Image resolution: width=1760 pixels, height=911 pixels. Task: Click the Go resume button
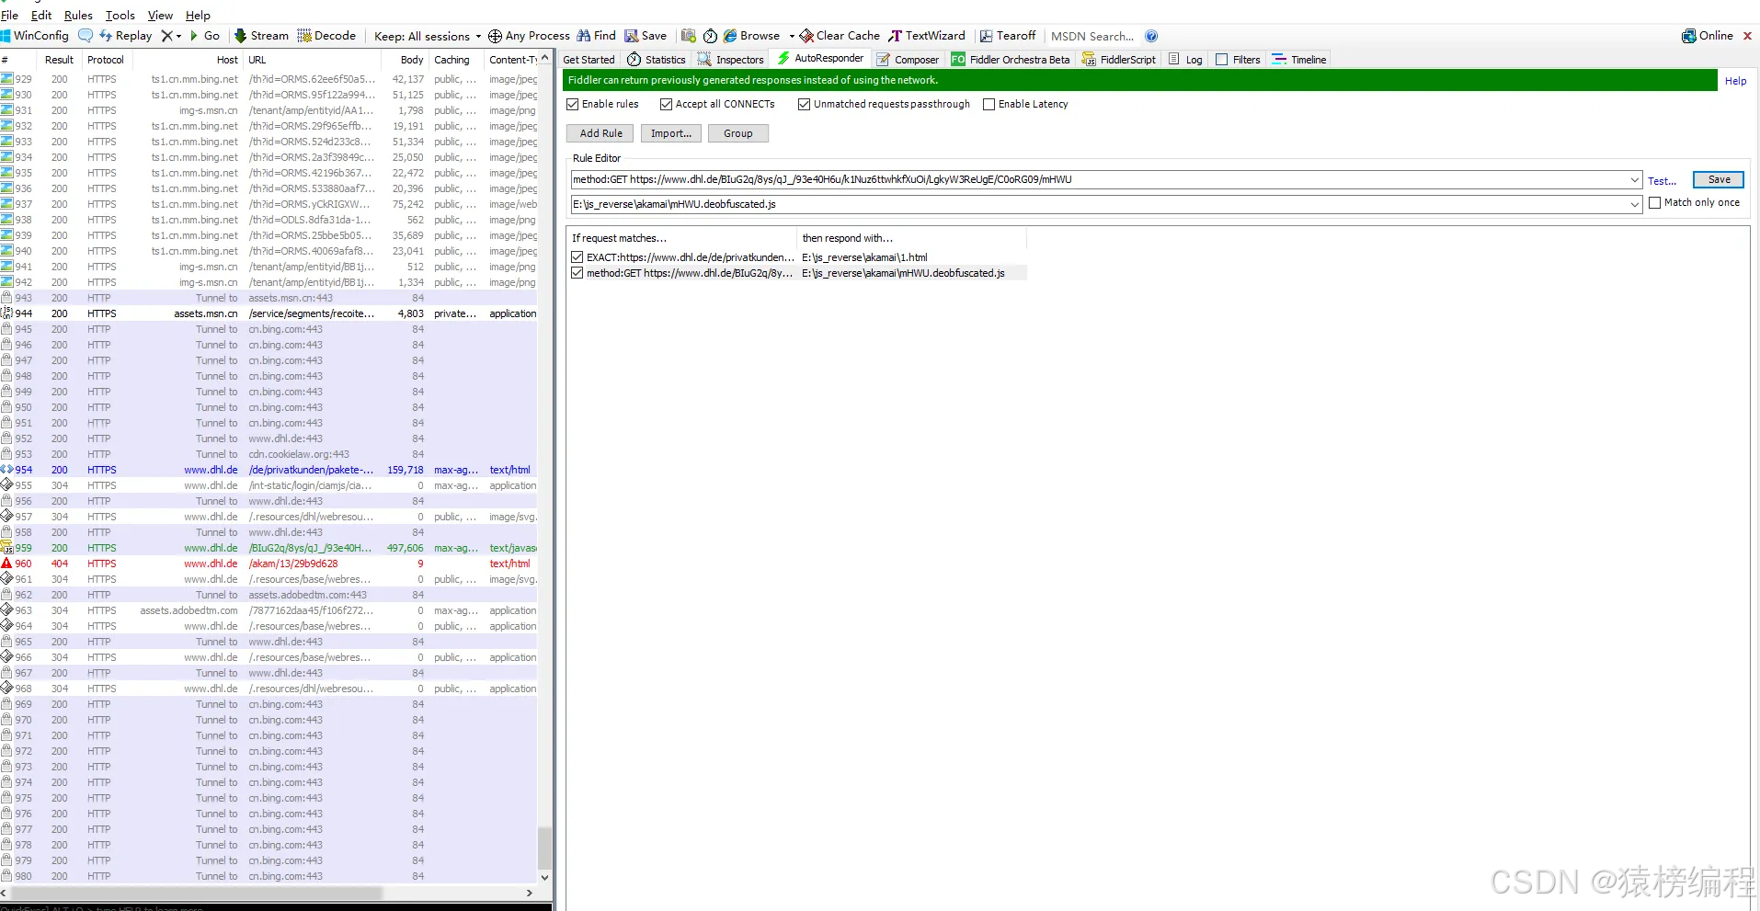coord(204,36)
